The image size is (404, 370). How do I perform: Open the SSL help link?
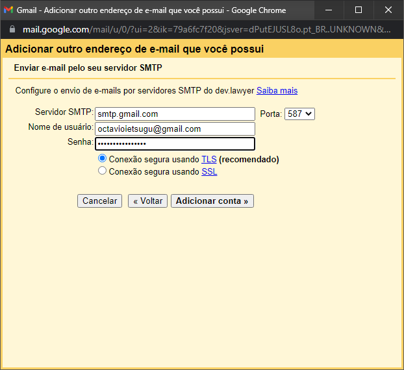coord(209,172)
